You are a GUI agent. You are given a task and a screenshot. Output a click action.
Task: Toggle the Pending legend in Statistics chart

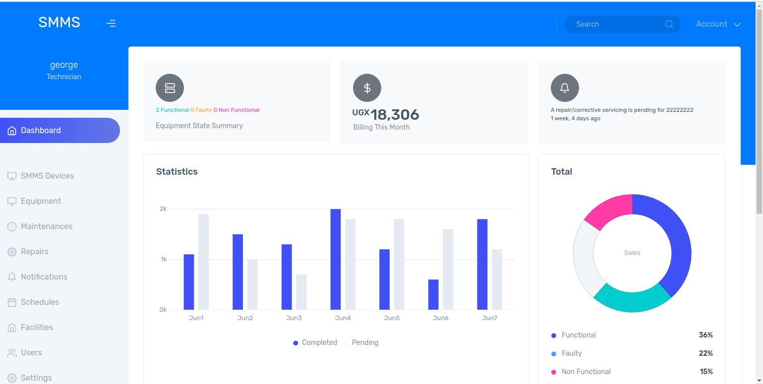tap(360, 342)
